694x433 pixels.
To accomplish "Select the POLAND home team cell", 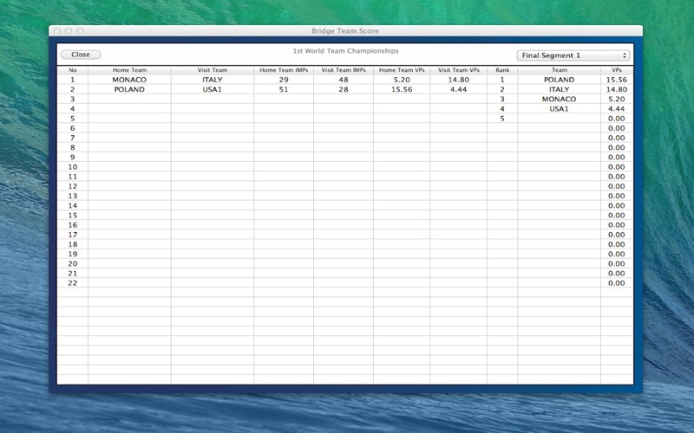I will click(129, 89).
